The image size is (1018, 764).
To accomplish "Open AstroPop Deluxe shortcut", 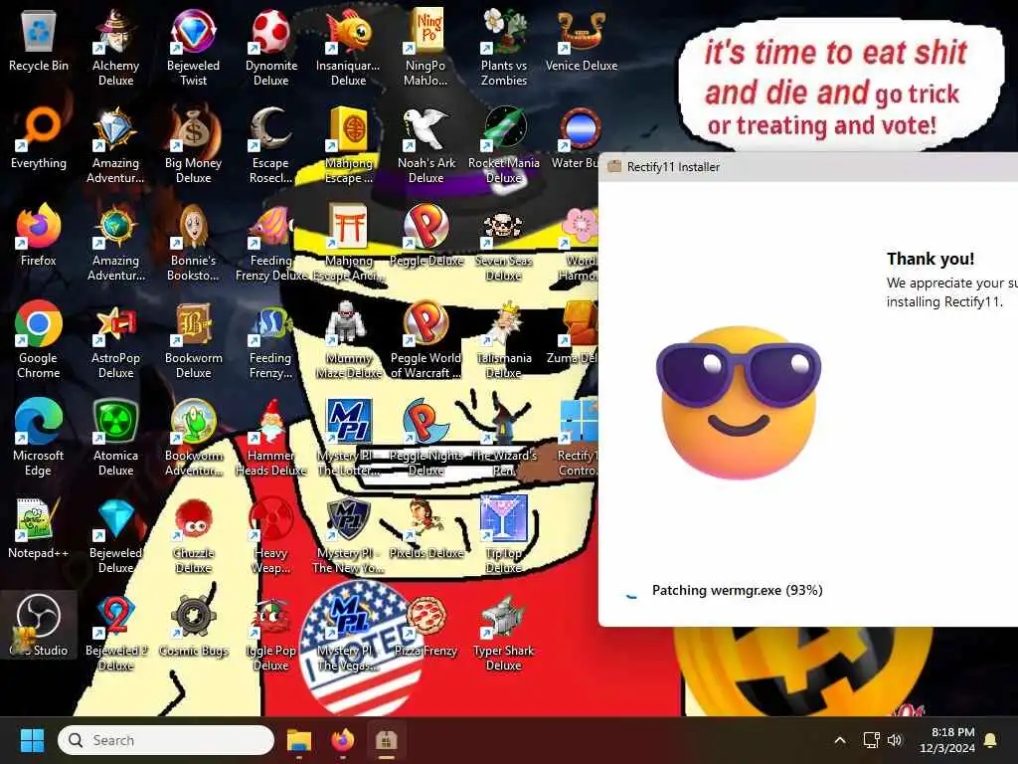I will coord(115,340).
